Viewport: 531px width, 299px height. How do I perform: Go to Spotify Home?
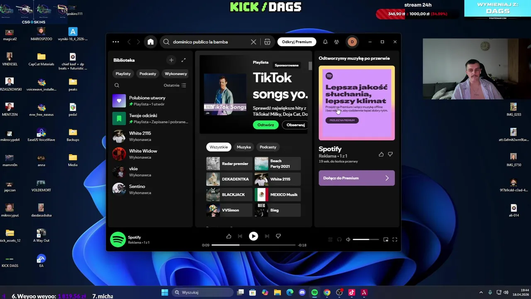[x=151, y=42]
